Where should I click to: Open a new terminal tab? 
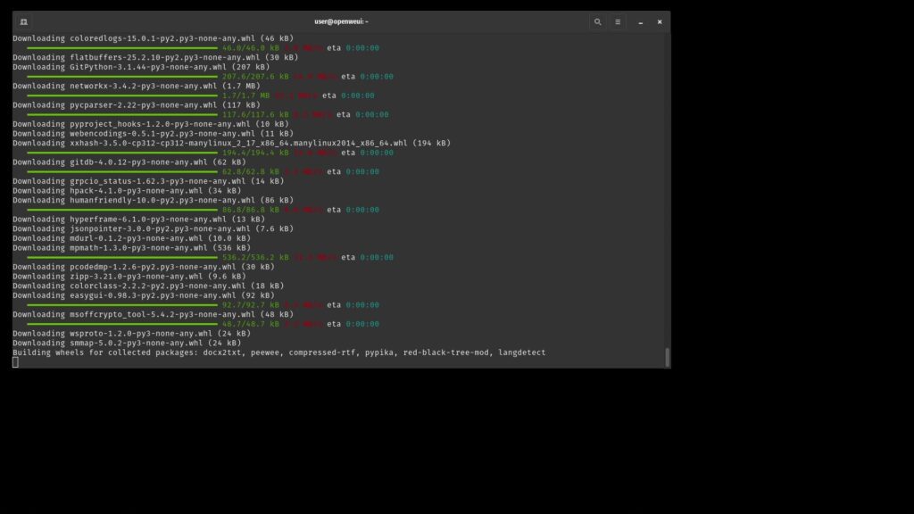(x=23, y=21)
